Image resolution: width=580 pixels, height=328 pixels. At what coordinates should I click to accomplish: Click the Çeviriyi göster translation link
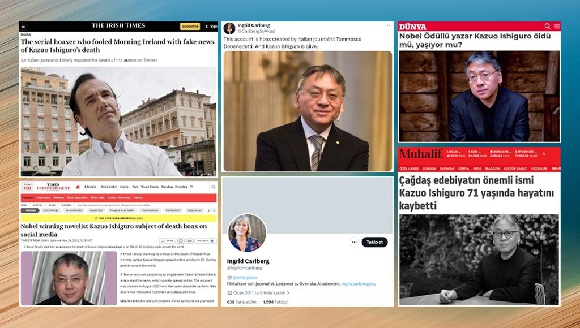[245, 278]
